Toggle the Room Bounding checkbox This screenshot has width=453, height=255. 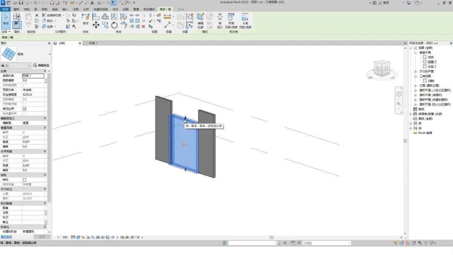25,109
